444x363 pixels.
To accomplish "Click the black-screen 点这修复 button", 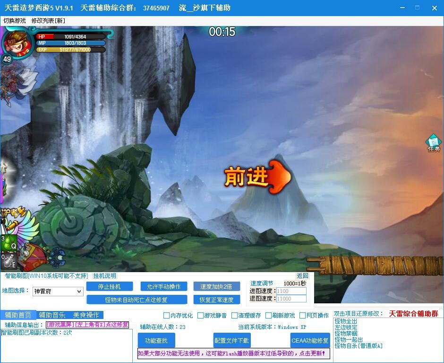I will click(87, 325).
